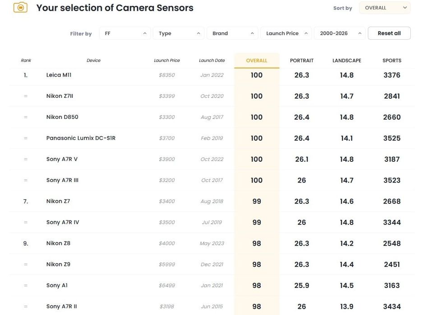Open the Sony A7R III entry

pos(62,180)
